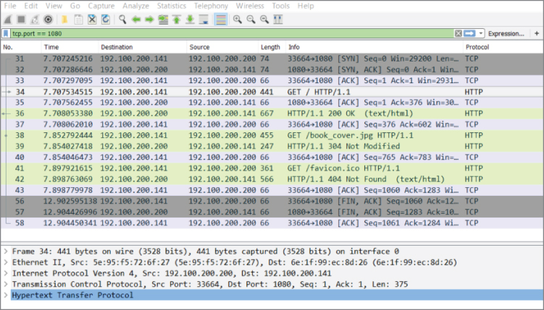The image size is (544, 310).
Task: Select packet 32 with [SYN, ACK]
Action: 272,69
